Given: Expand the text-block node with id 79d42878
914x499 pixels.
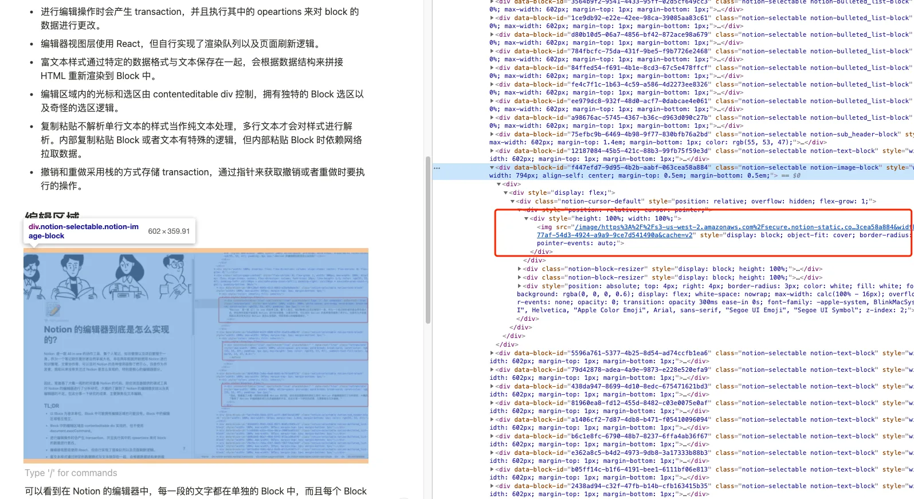Looking at the screenshot, I should [x=492, y=370].
